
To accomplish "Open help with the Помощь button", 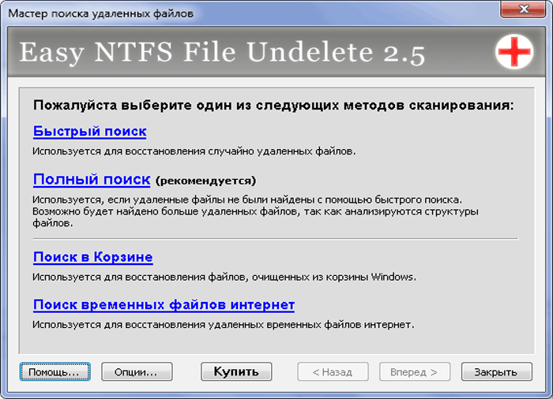I will (x=55, y=372).
